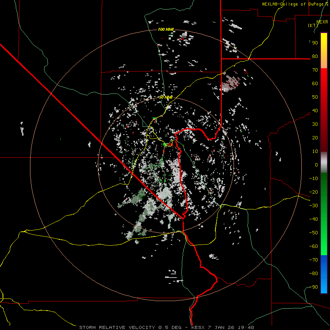Click the -90 scale value
The width and height of the screenshot is (330, 330).
pyautogui.click(x=313, y=287)
